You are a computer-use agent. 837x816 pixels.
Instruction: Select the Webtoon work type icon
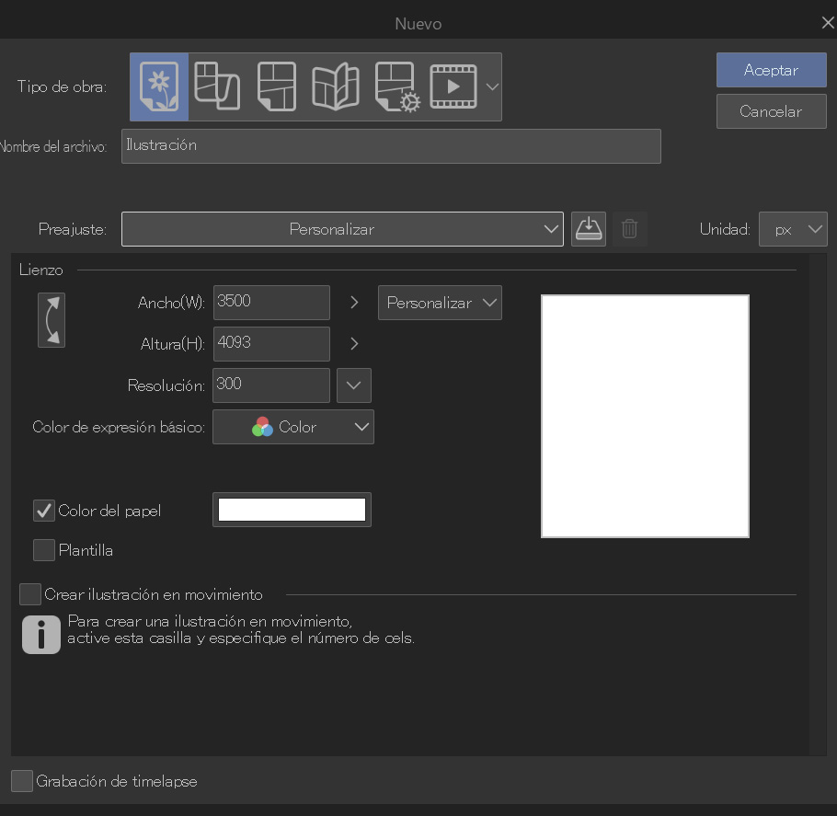[x=219, y=87]
